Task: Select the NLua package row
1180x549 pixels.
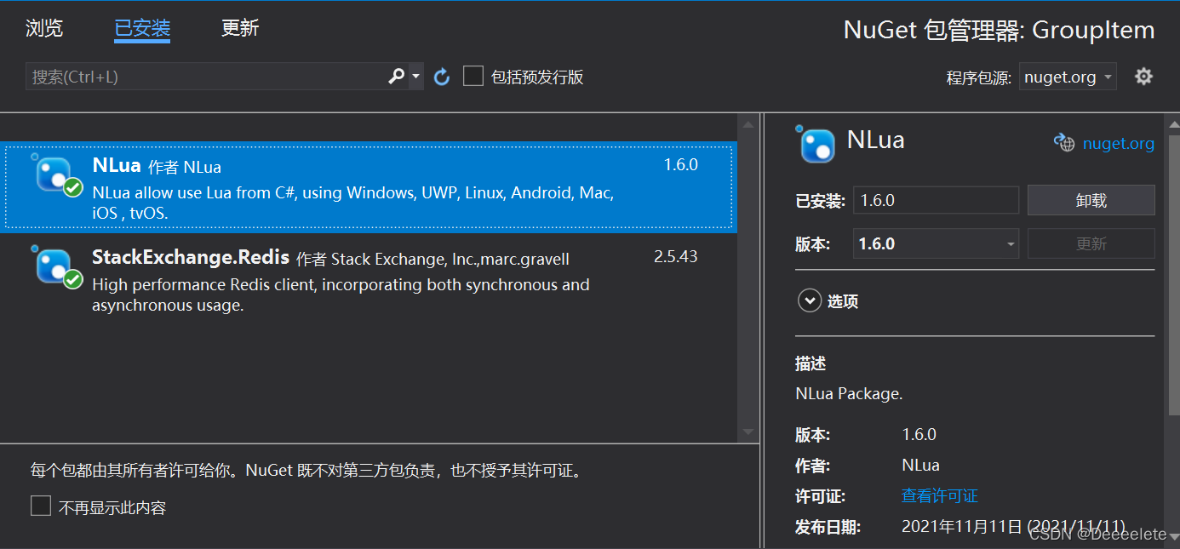Action: [369, 186]
